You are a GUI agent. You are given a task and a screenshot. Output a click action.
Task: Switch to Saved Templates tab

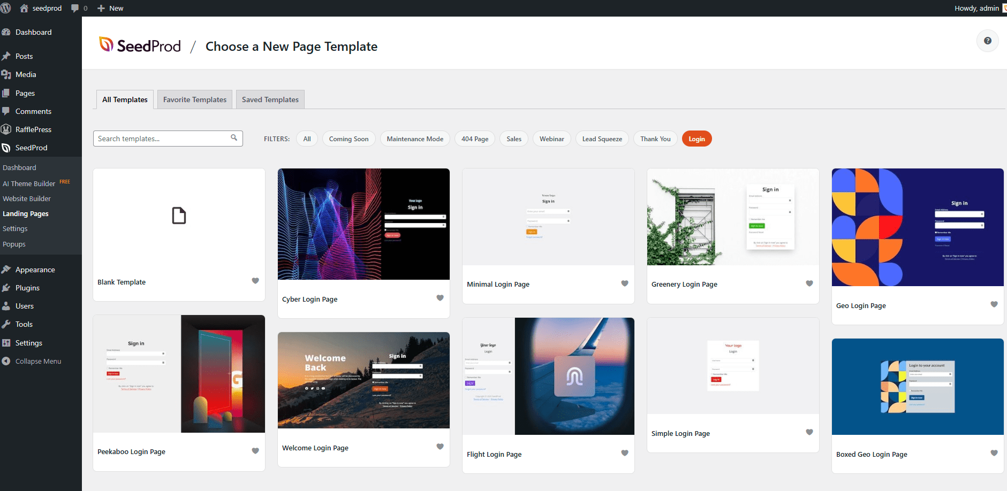point(270,99)
